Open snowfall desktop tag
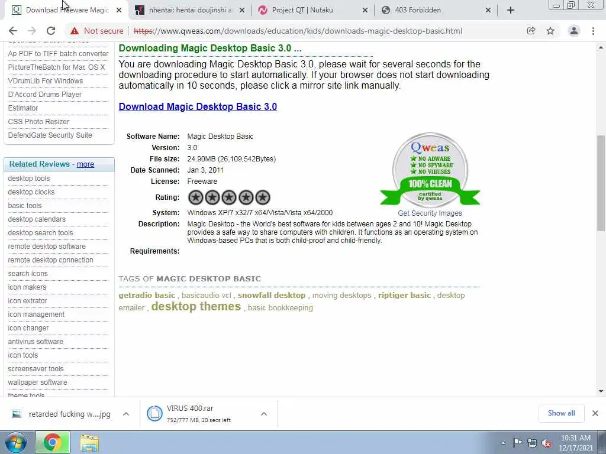Viewport: 606px width, 454px height. pos(271,296)
